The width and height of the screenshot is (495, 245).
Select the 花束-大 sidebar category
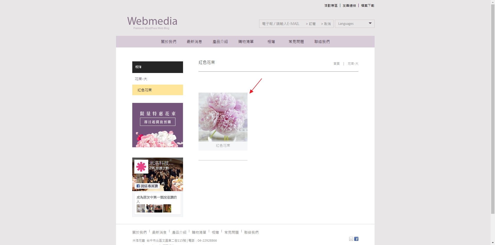[x=141, y=79]
